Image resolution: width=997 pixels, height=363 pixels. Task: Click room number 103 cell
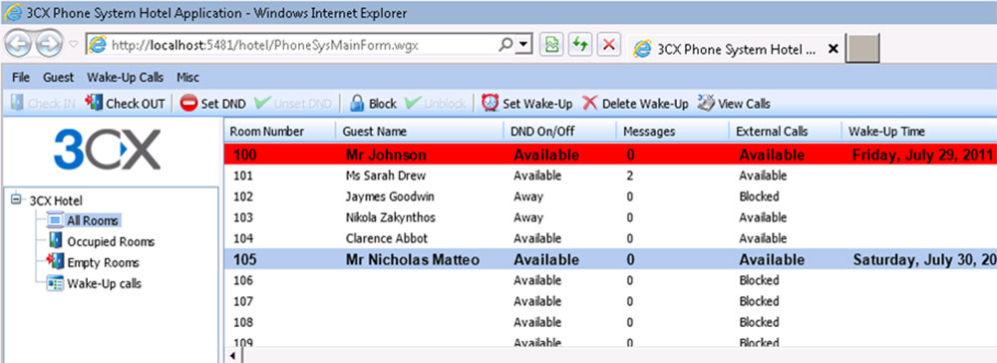pyautogui.click(x=243, y=217)
